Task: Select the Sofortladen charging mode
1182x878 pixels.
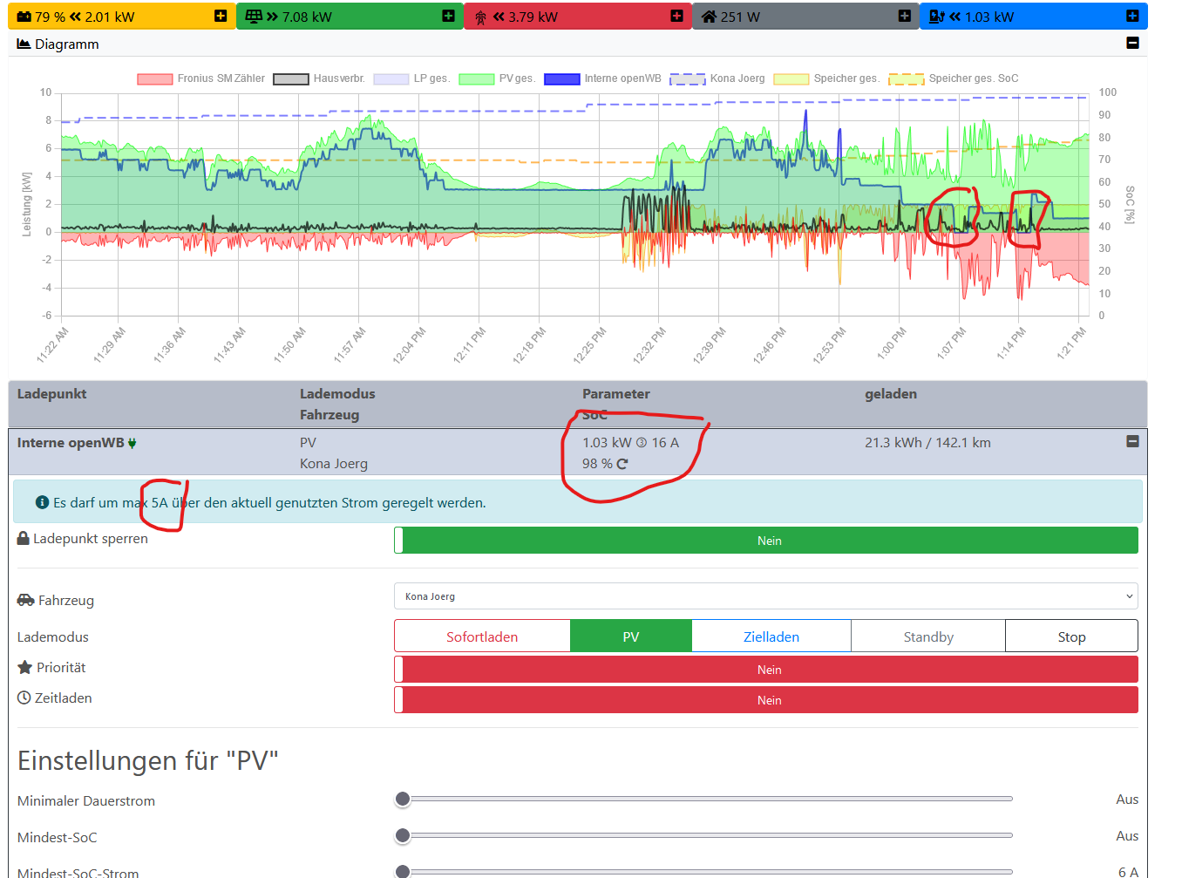Action: (482, 636)
